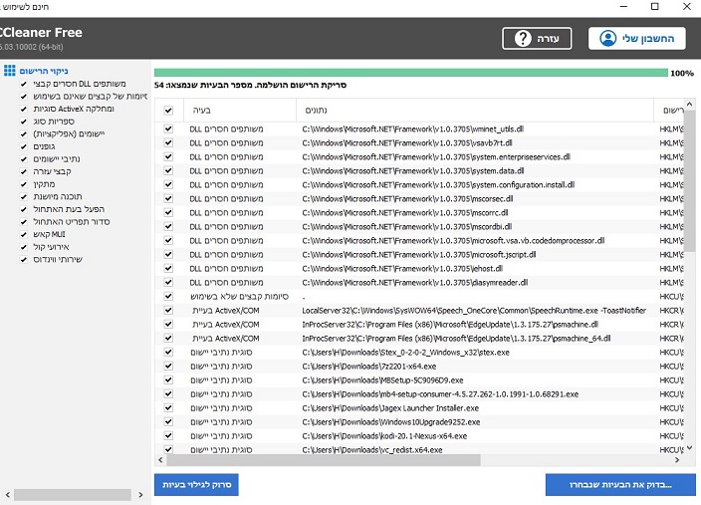This screenshot has height=505, width=701.
Task: Toggle the select-all checkbox in table header
Action: (x=168, y=110)
